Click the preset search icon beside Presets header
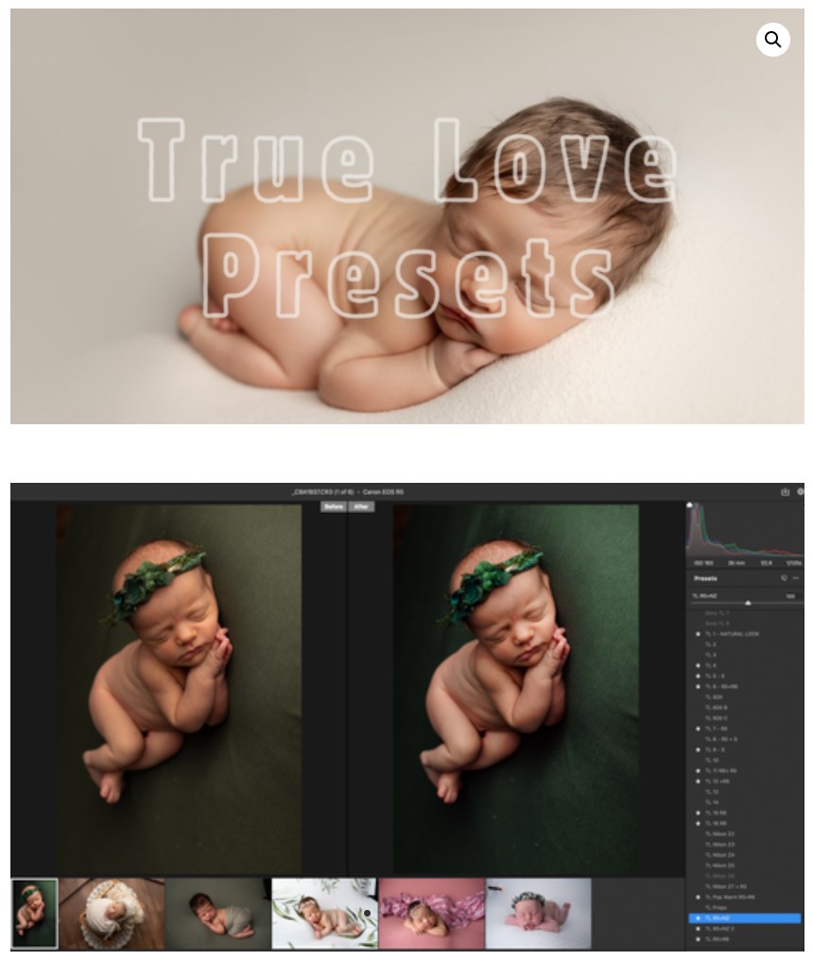Viewport: 813px width, 960px height. (784, 578)
